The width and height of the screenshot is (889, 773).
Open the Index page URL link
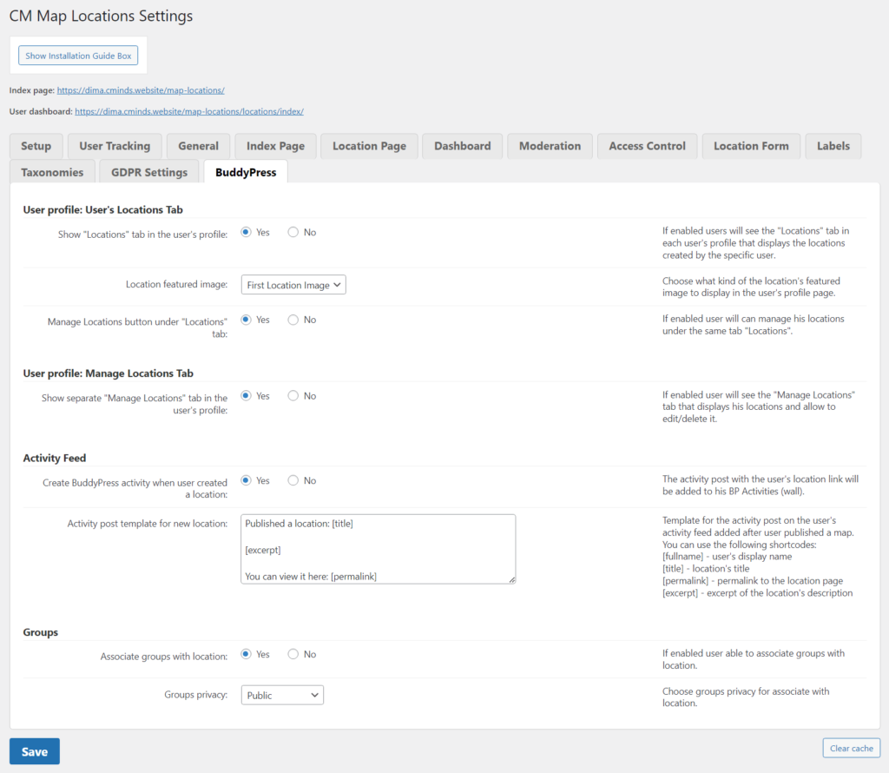(141, 90)
